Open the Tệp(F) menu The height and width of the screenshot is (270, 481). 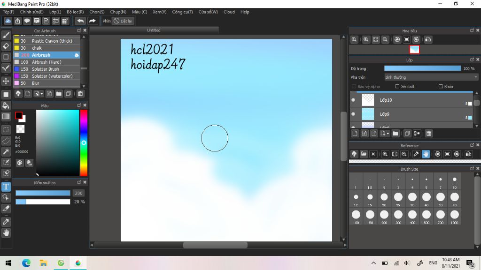[8, 12]
